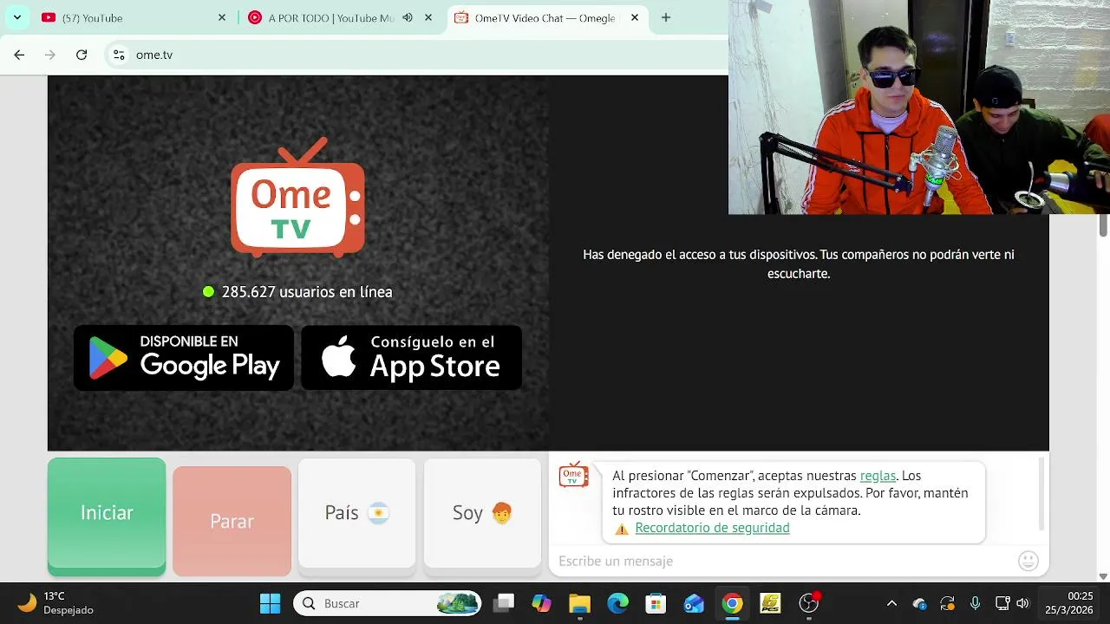1110x624 pixels.
Task: Open a new browser tab
Action: coord(666,17)
